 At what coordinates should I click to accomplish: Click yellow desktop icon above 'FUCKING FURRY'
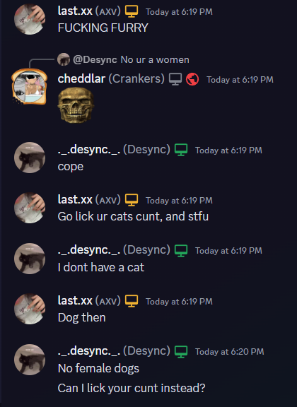pyautogui.click(x=132, y=11)
